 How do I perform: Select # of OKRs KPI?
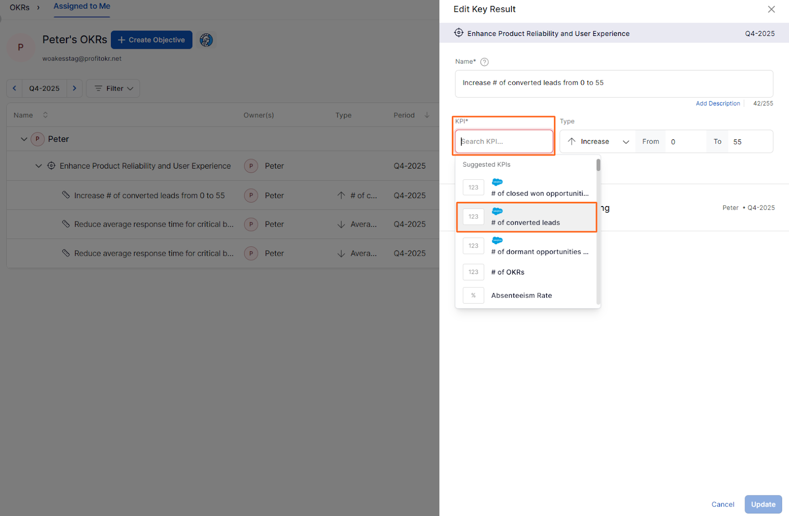coord(526,272)
